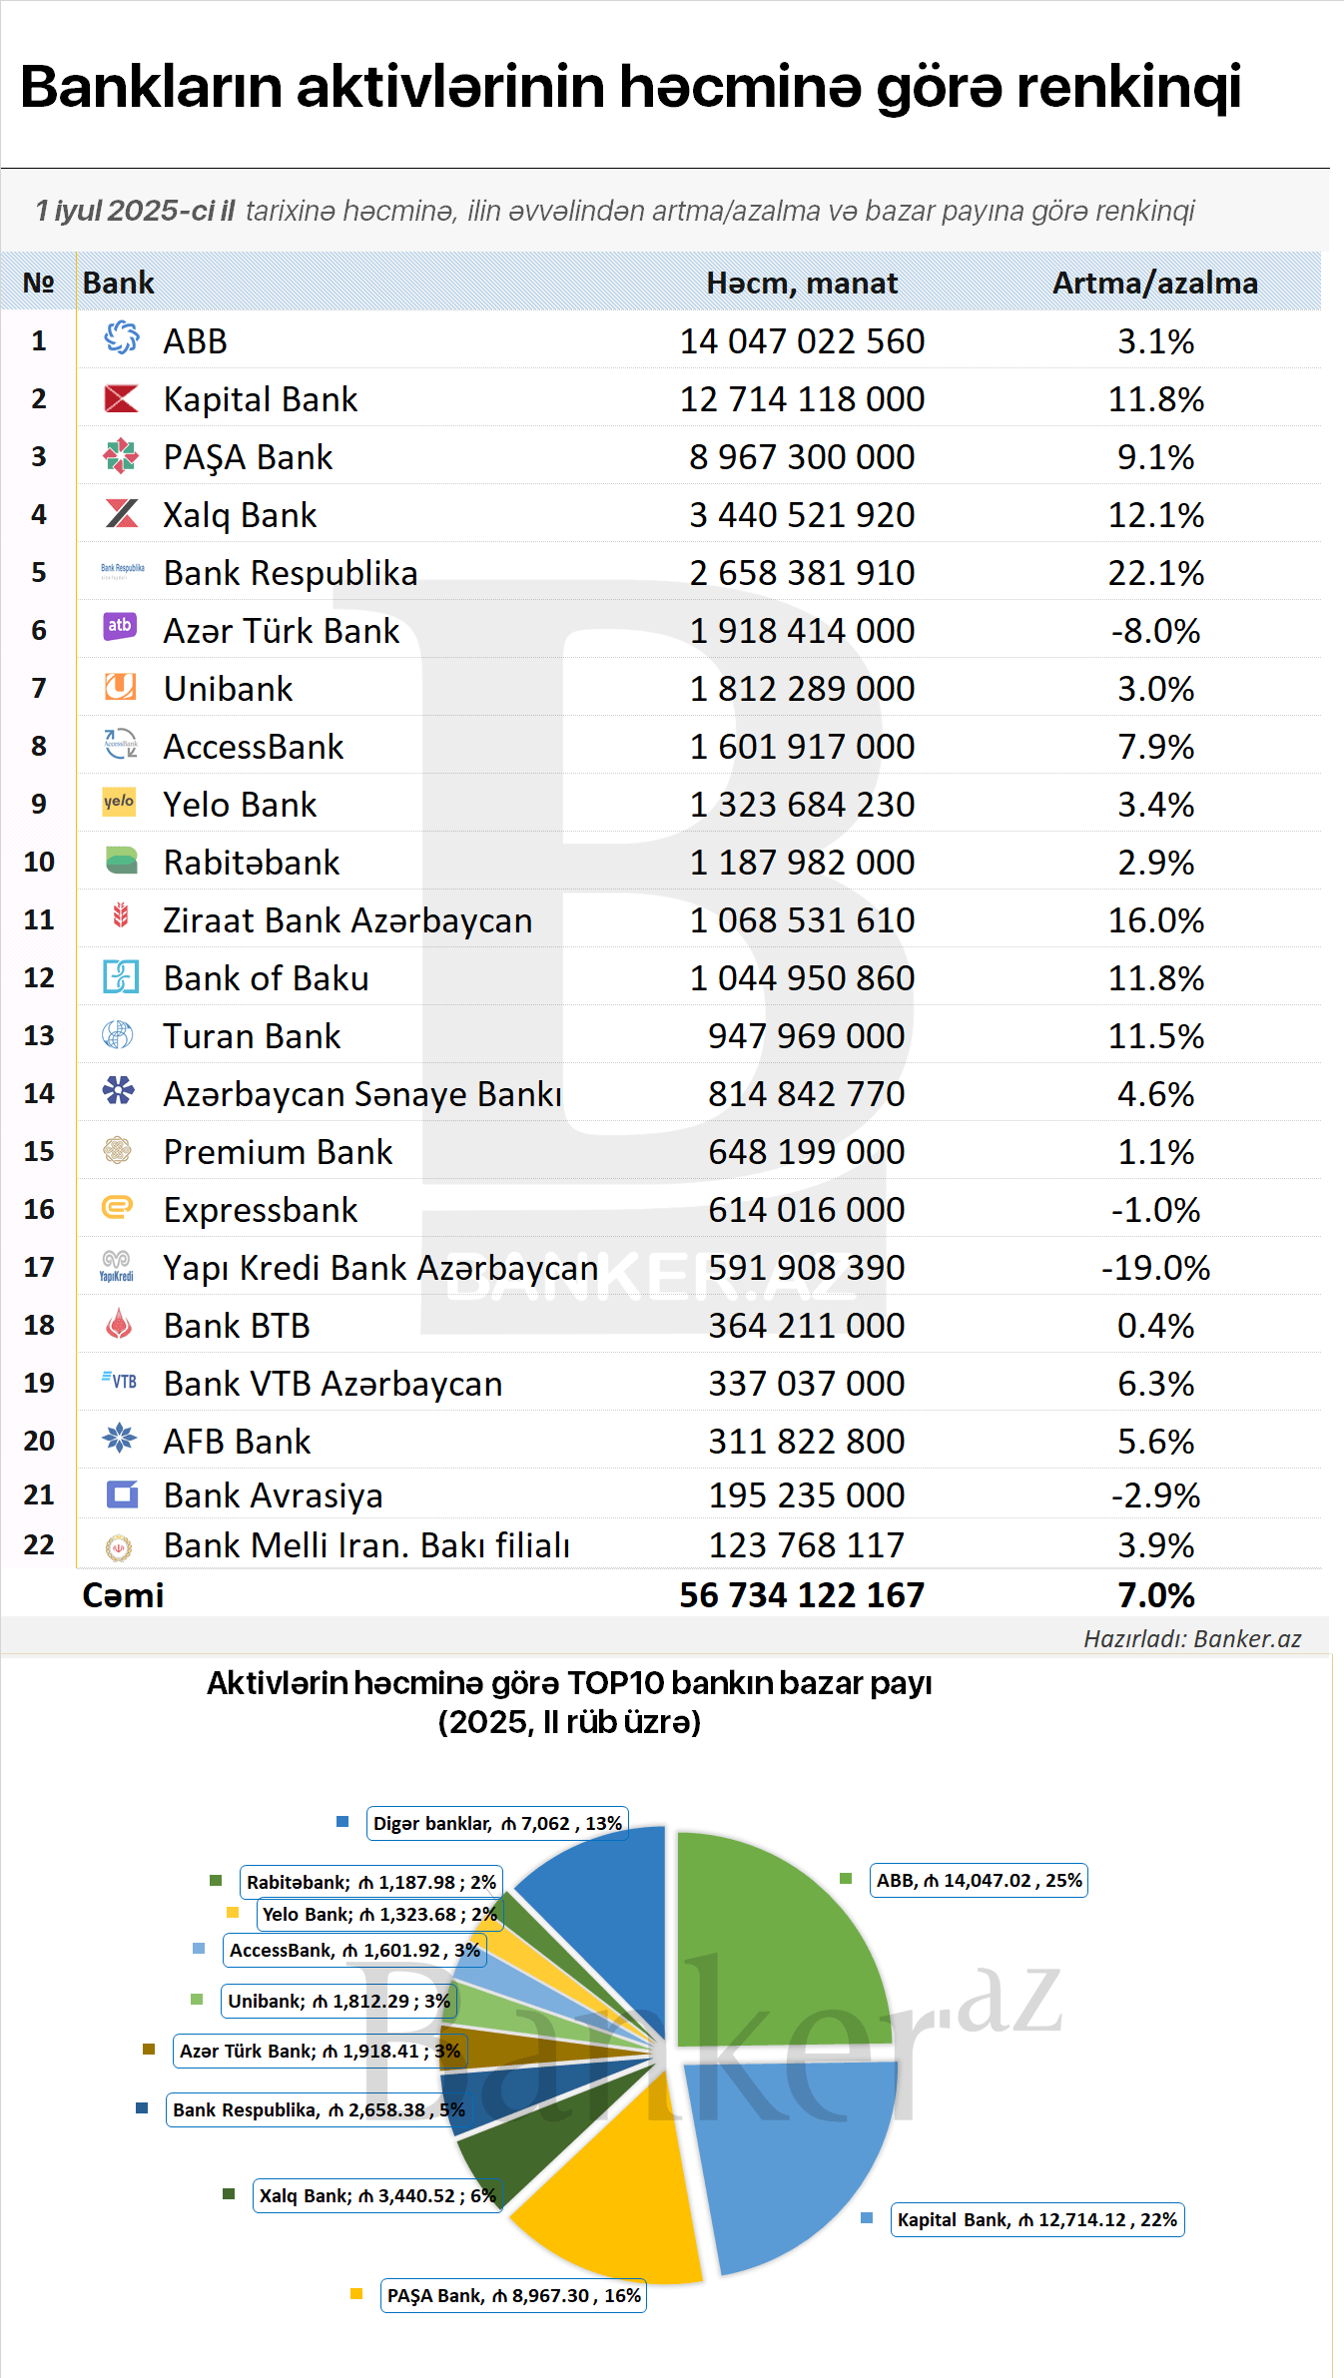Click Azər Türk Bank's -8.0% value
The image size is (1344, 2378).
[x=1155, y=631]
